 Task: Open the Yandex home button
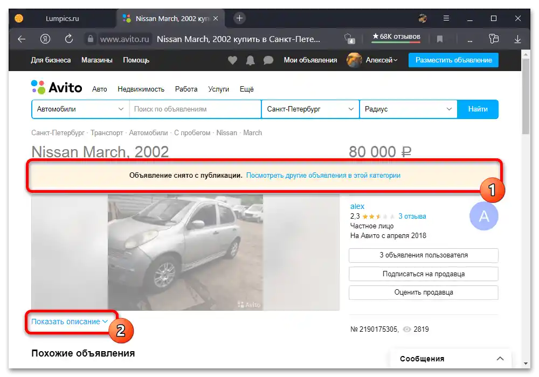(x=45, y=39)
